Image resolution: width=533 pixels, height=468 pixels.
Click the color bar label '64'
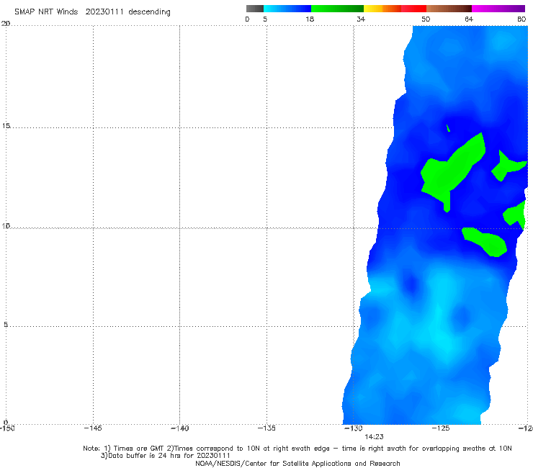pos(469,19)
